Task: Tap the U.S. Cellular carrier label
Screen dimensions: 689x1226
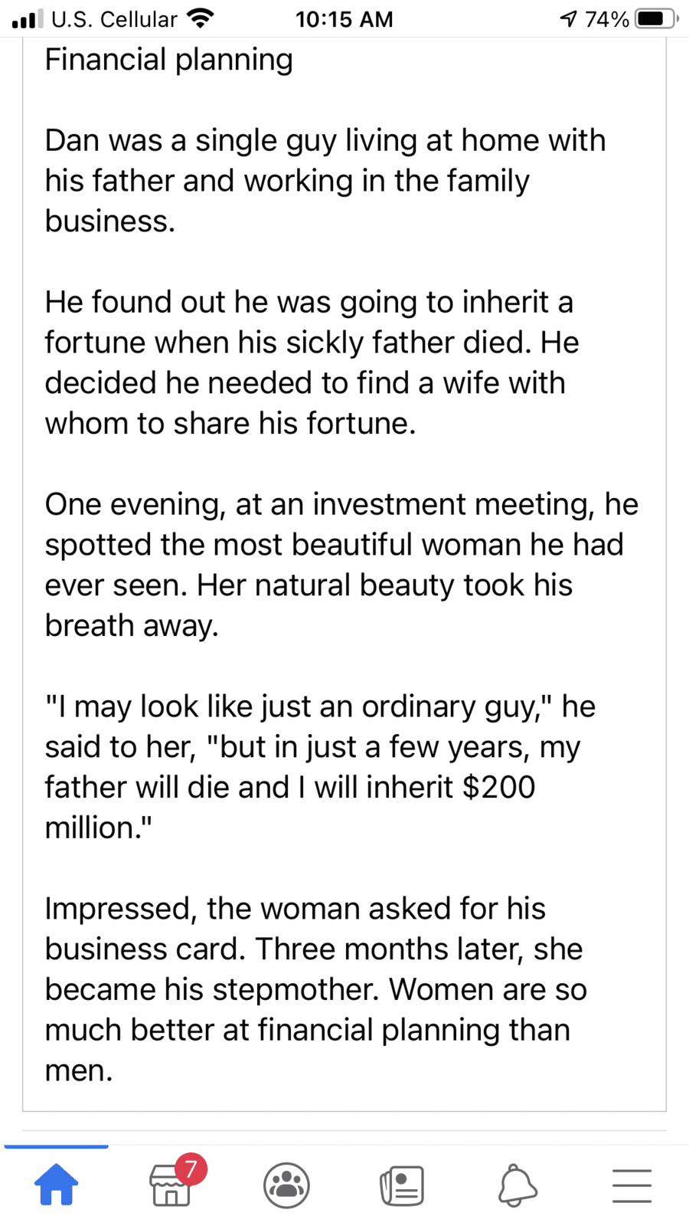Action: [x=114, y=19]
